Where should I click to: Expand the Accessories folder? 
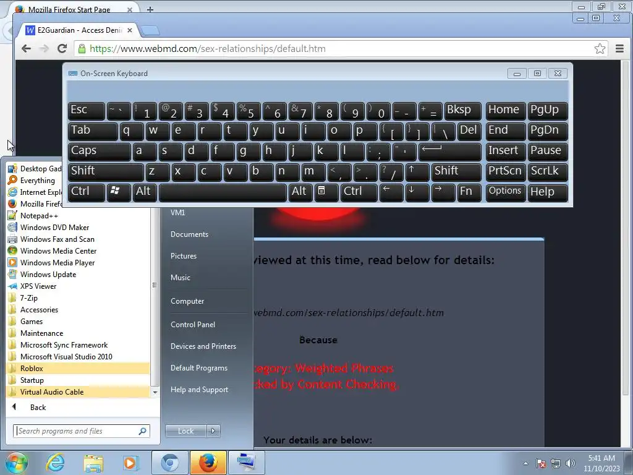click(x=39, y=310)
